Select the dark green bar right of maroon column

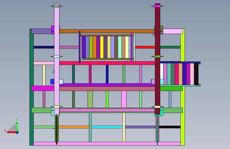170,47
